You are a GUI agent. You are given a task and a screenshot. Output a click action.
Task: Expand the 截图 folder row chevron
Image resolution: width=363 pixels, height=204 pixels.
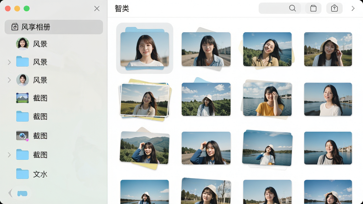tap(9, 155)
